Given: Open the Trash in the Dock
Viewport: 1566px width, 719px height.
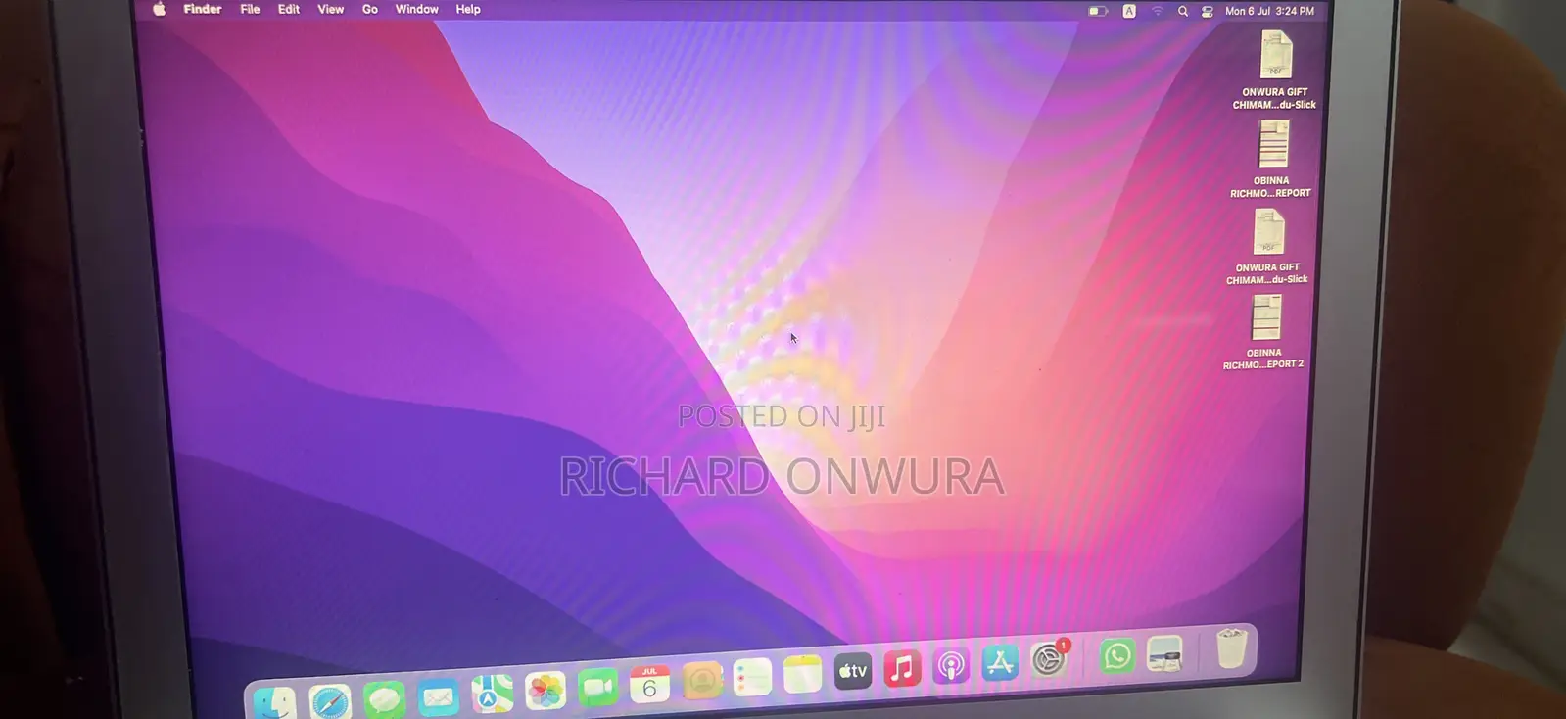Looking at the screenshot, I should 1231,648.
